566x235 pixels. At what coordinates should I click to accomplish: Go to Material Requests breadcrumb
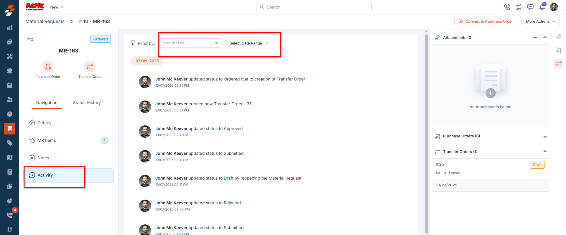point(45,22)
